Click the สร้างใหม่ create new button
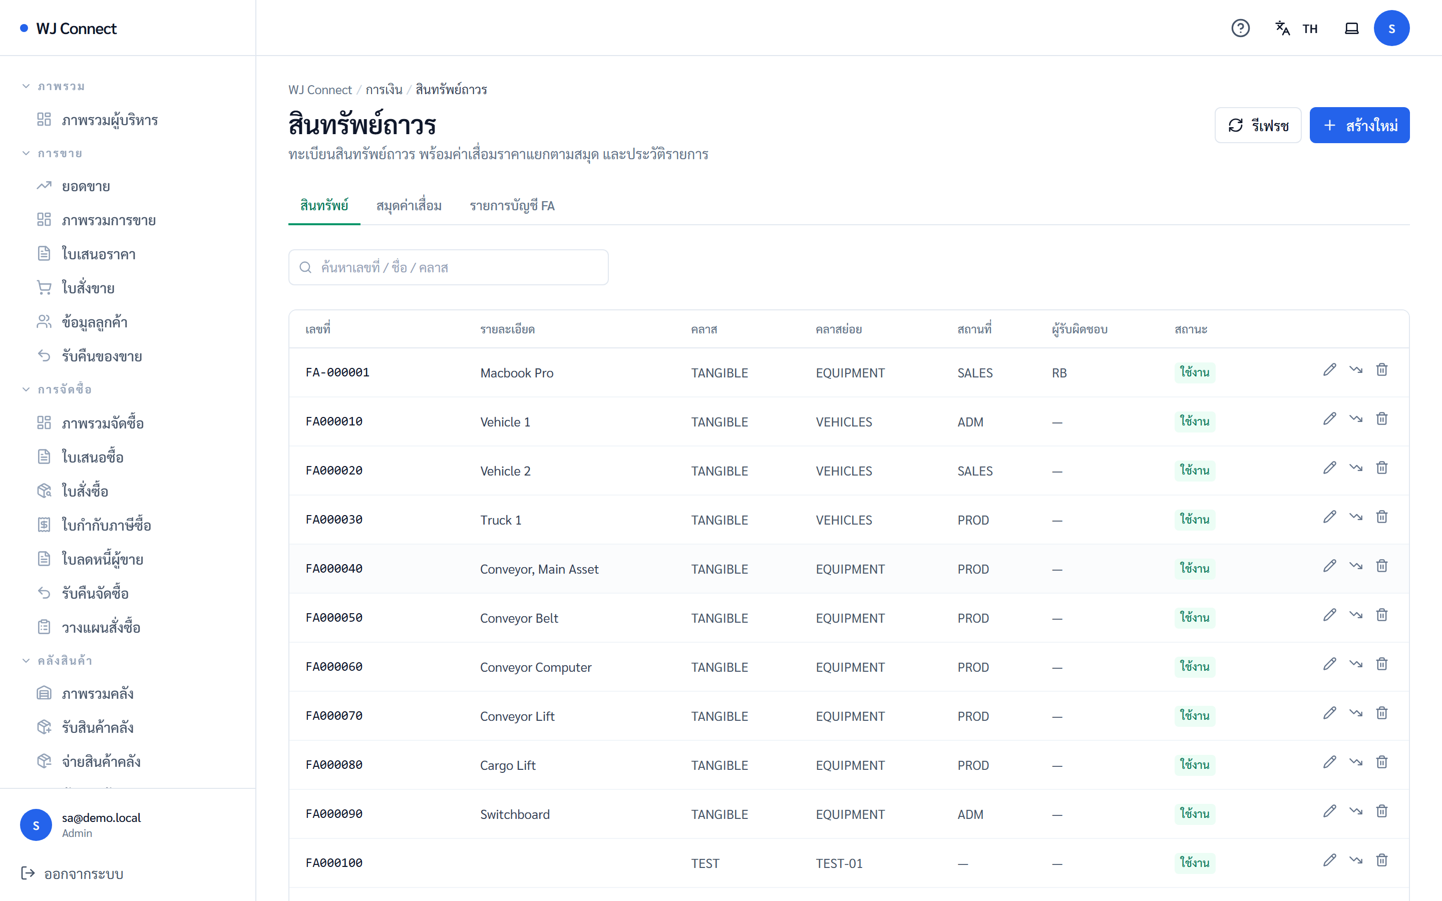The width and height of the screenshot is (1442, 901). pyautogui.click(x=1359, y=125)
